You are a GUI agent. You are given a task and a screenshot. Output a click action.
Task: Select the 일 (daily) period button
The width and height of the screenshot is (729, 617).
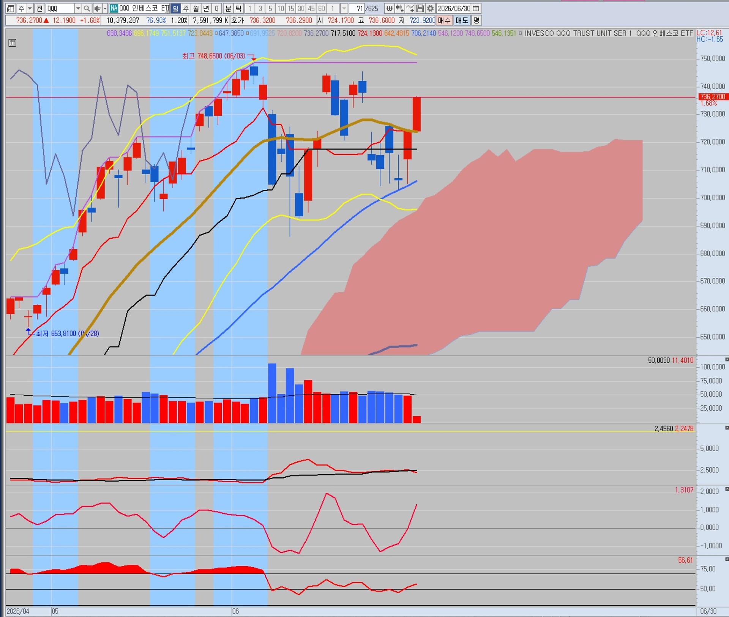(x=175, y=8)
